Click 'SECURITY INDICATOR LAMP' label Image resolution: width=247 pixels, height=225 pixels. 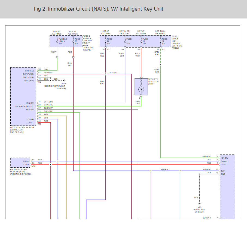coord(153,82)
